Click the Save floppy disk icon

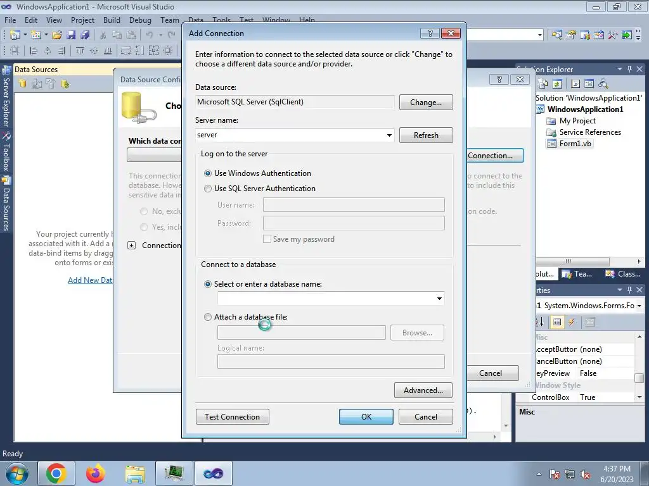point(71,35)
